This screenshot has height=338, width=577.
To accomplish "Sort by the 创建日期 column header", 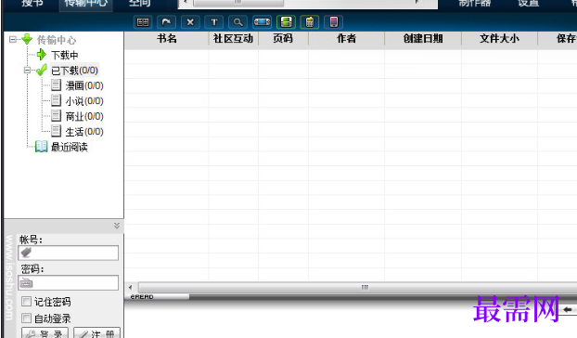I will 423,39.
